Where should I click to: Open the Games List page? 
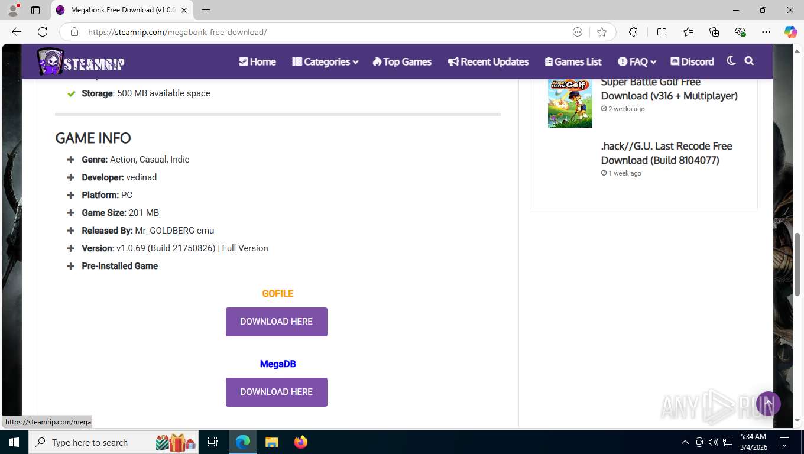pos(573,61)
